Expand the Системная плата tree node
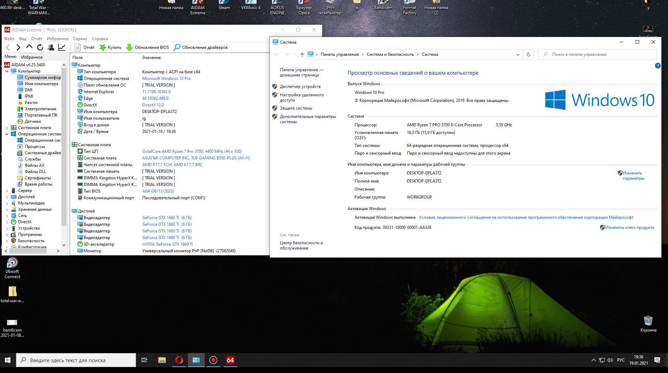The image size is (668, 373). click(x=7, y=128)
